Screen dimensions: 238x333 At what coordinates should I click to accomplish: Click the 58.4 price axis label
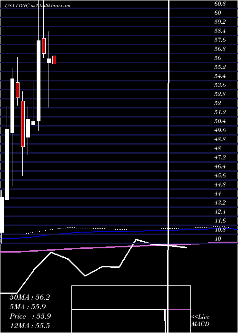220,31
